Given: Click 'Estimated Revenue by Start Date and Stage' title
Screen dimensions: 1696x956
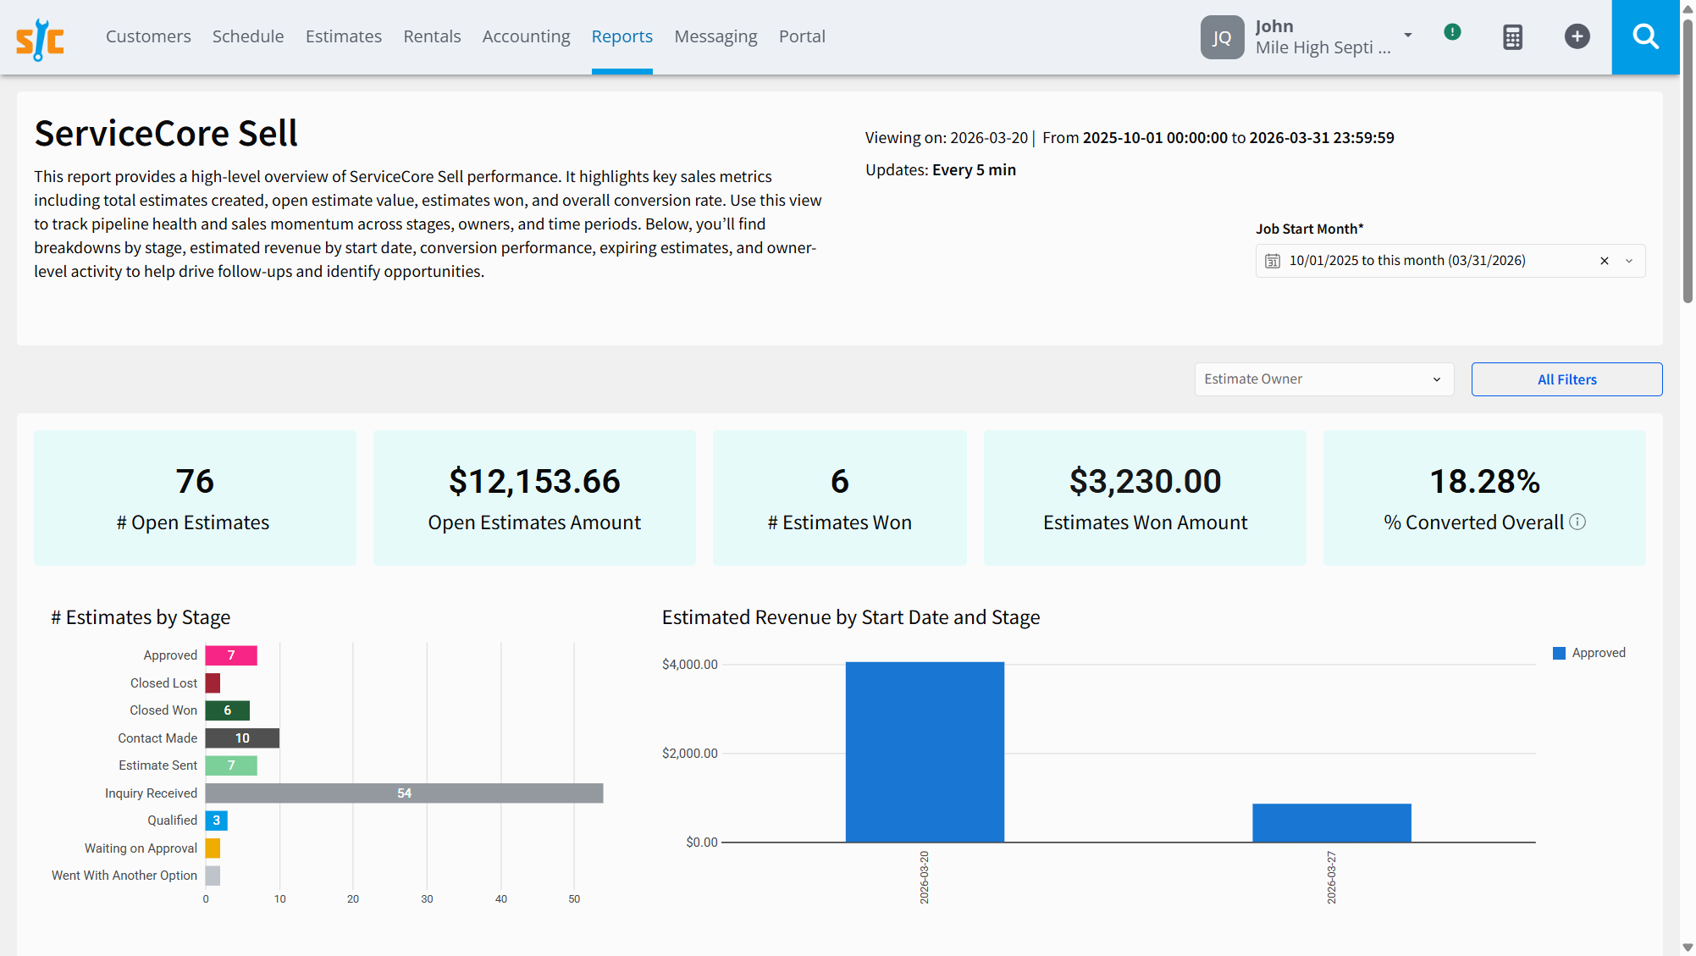Looking at the screenshot, I should point(851,618).
